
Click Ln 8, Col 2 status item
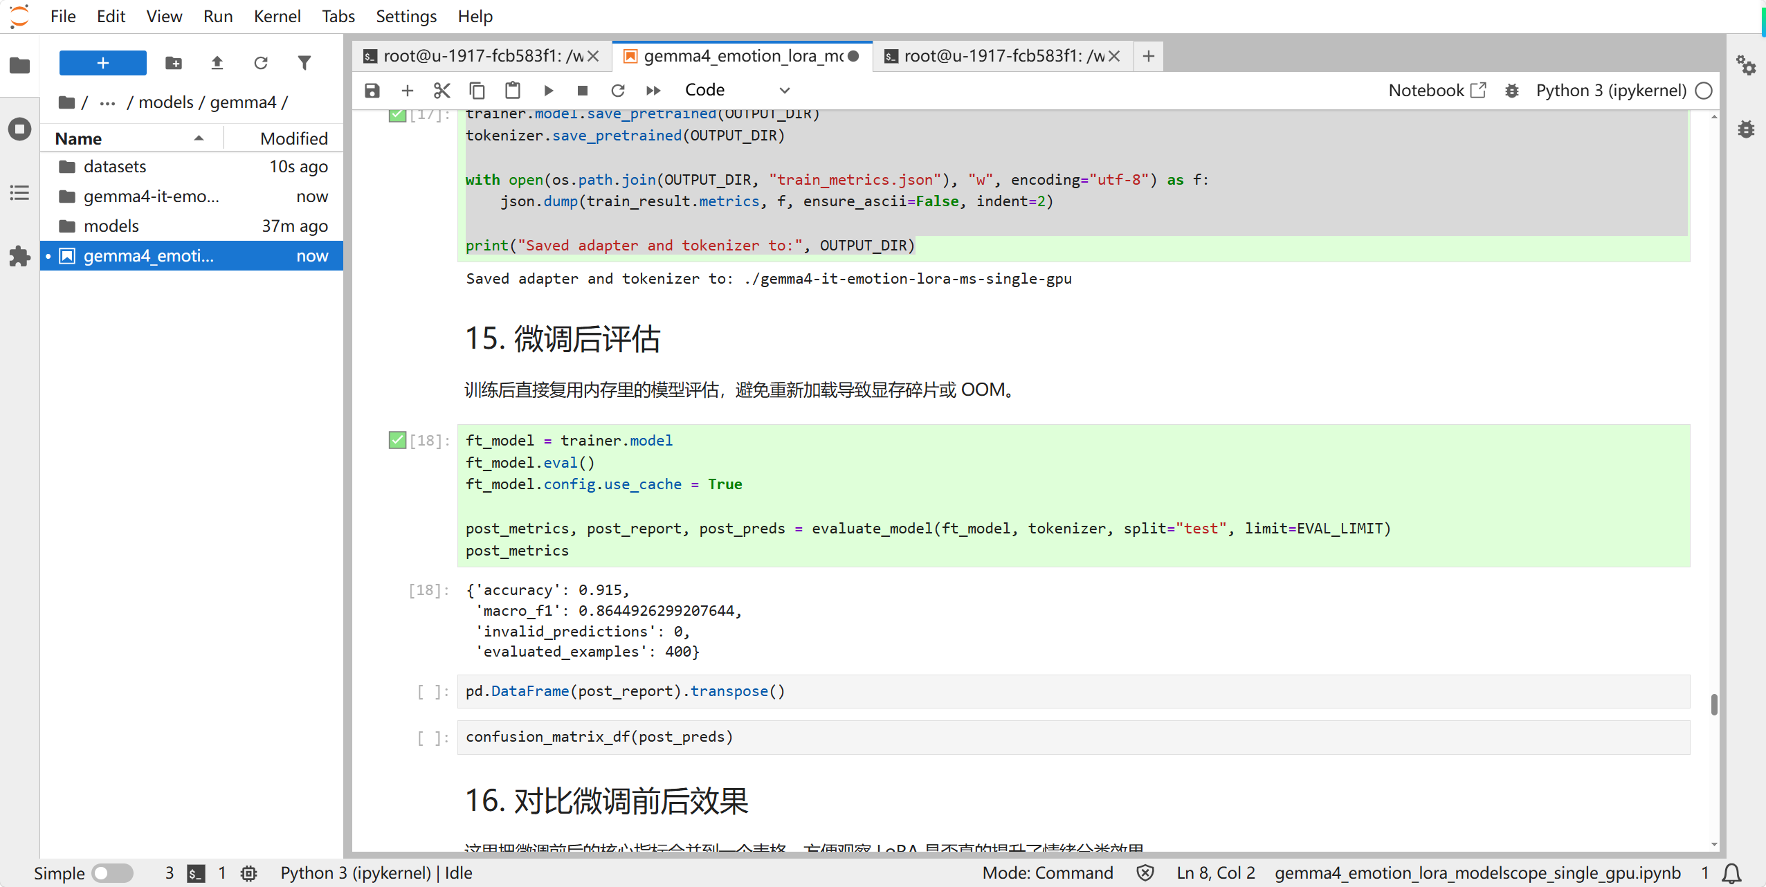[1216, 873]
